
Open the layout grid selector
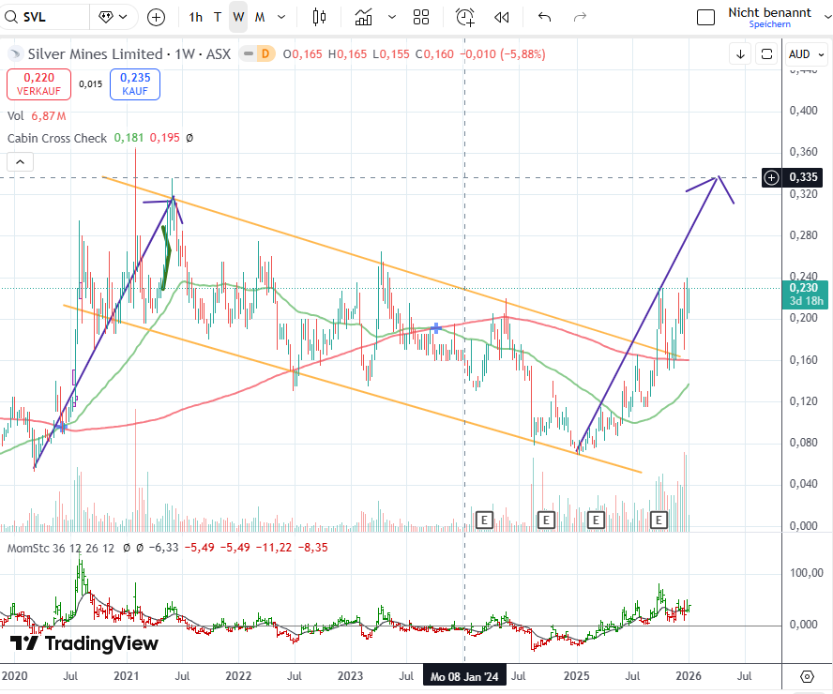421,18
